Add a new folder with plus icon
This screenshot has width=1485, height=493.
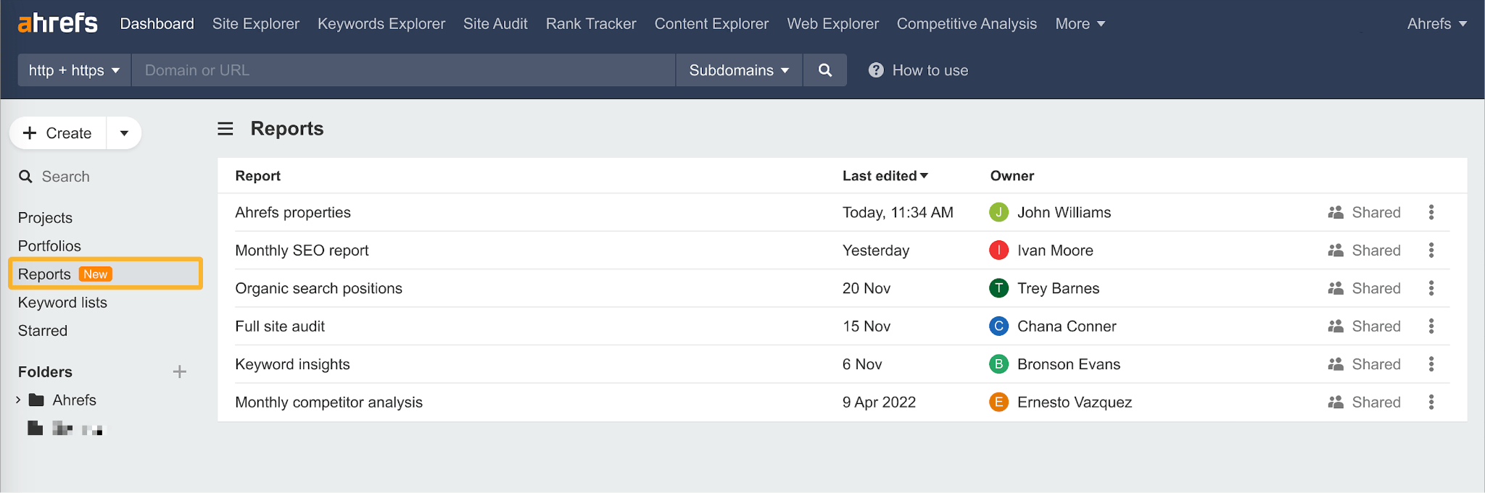[180, 372]
